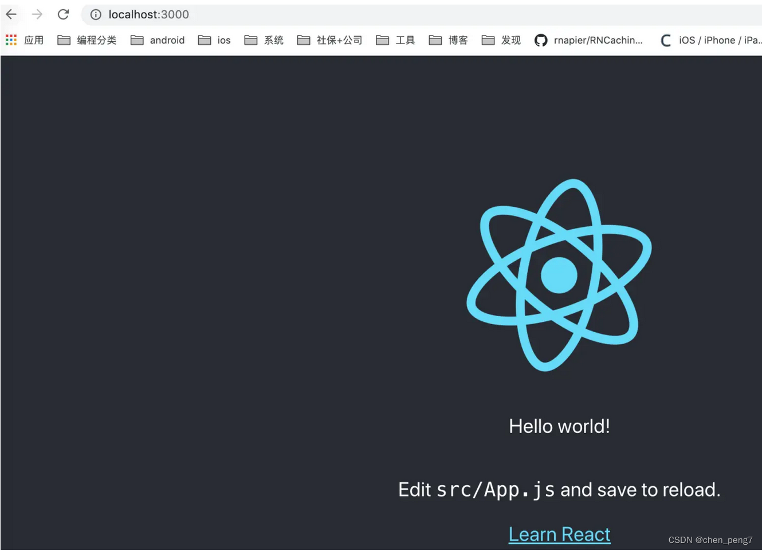The image size is (762, 551).
Task: Open the 发现 bookmark folder
Action: click(x=501, y=40)
